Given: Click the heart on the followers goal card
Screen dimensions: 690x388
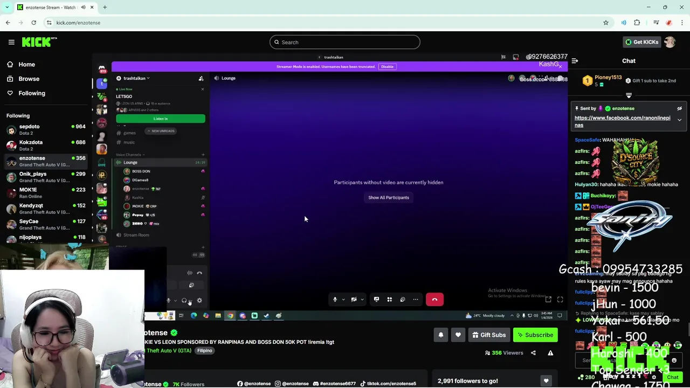Looking at the screenshot, I should pyautogui.click(x=546, y=381).
